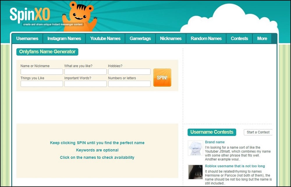The width and height of the screenshot is (291, 187).
Task: Switch to Instagram Names tab
Action: pos(64,39)
